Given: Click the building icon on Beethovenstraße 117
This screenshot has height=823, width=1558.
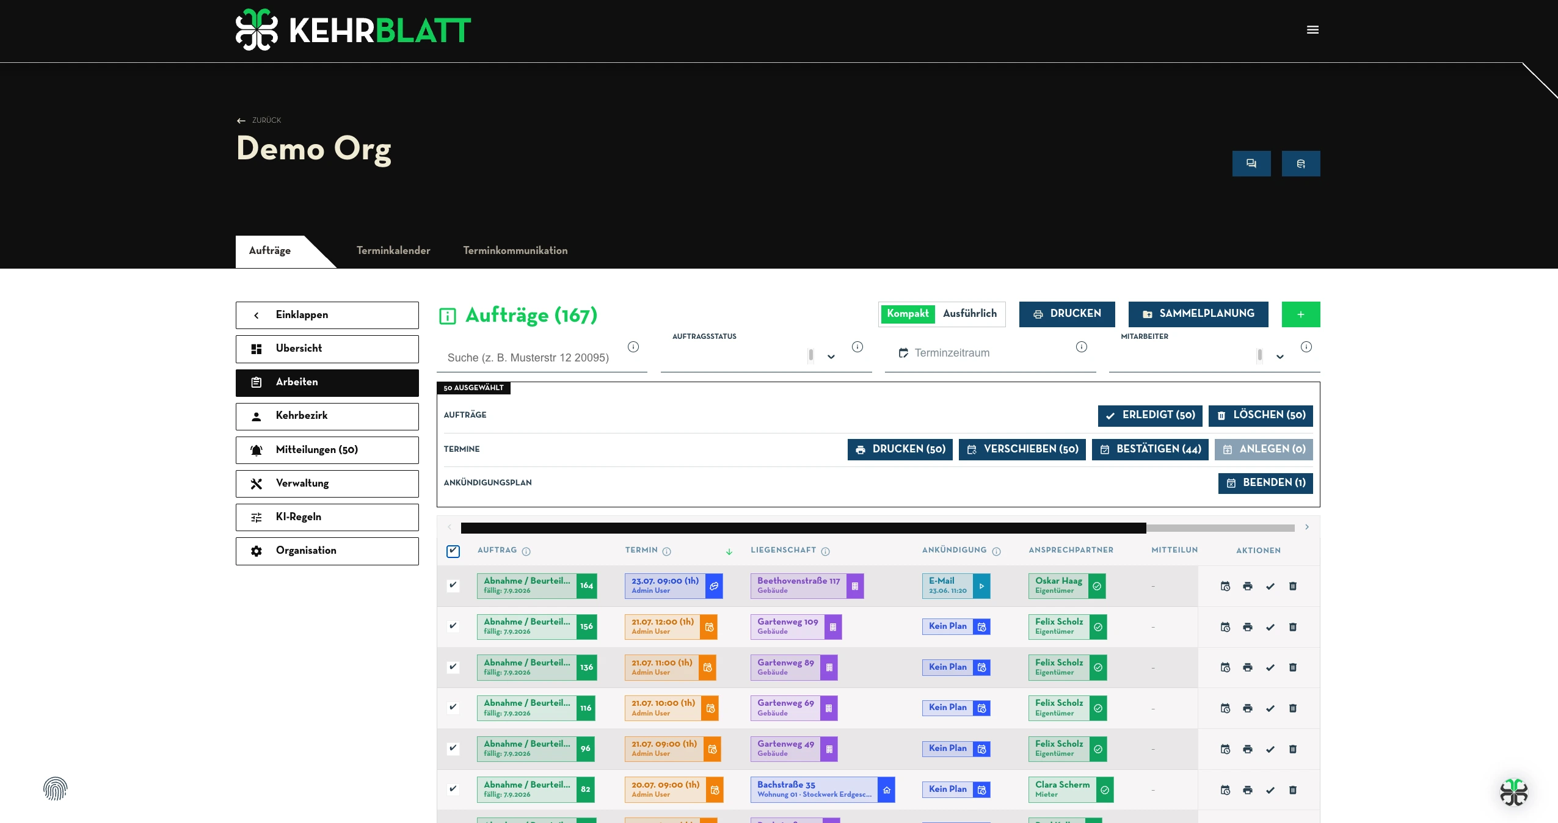Looking at the screenshot, I should [855, 586].
